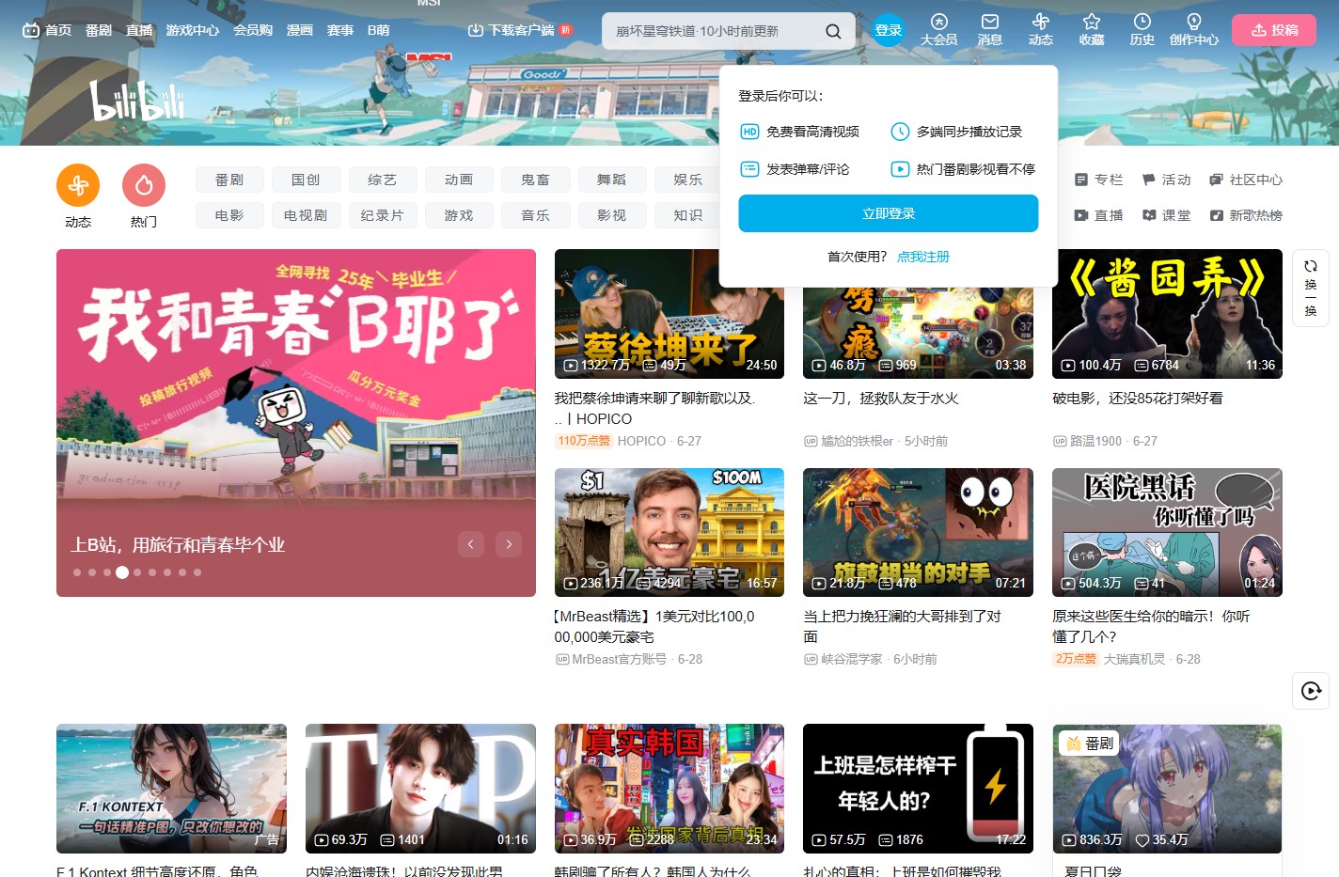Open 直播 in top navigation
This screenshot has height=877, width=1339.
[x=139, y=30]
